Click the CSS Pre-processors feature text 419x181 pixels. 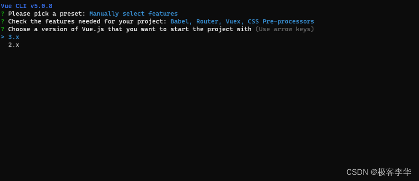pos(281,21)
